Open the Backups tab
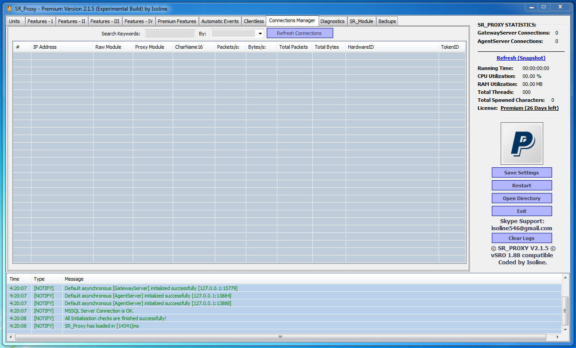 pyautogui.click(x=387, y=21)
